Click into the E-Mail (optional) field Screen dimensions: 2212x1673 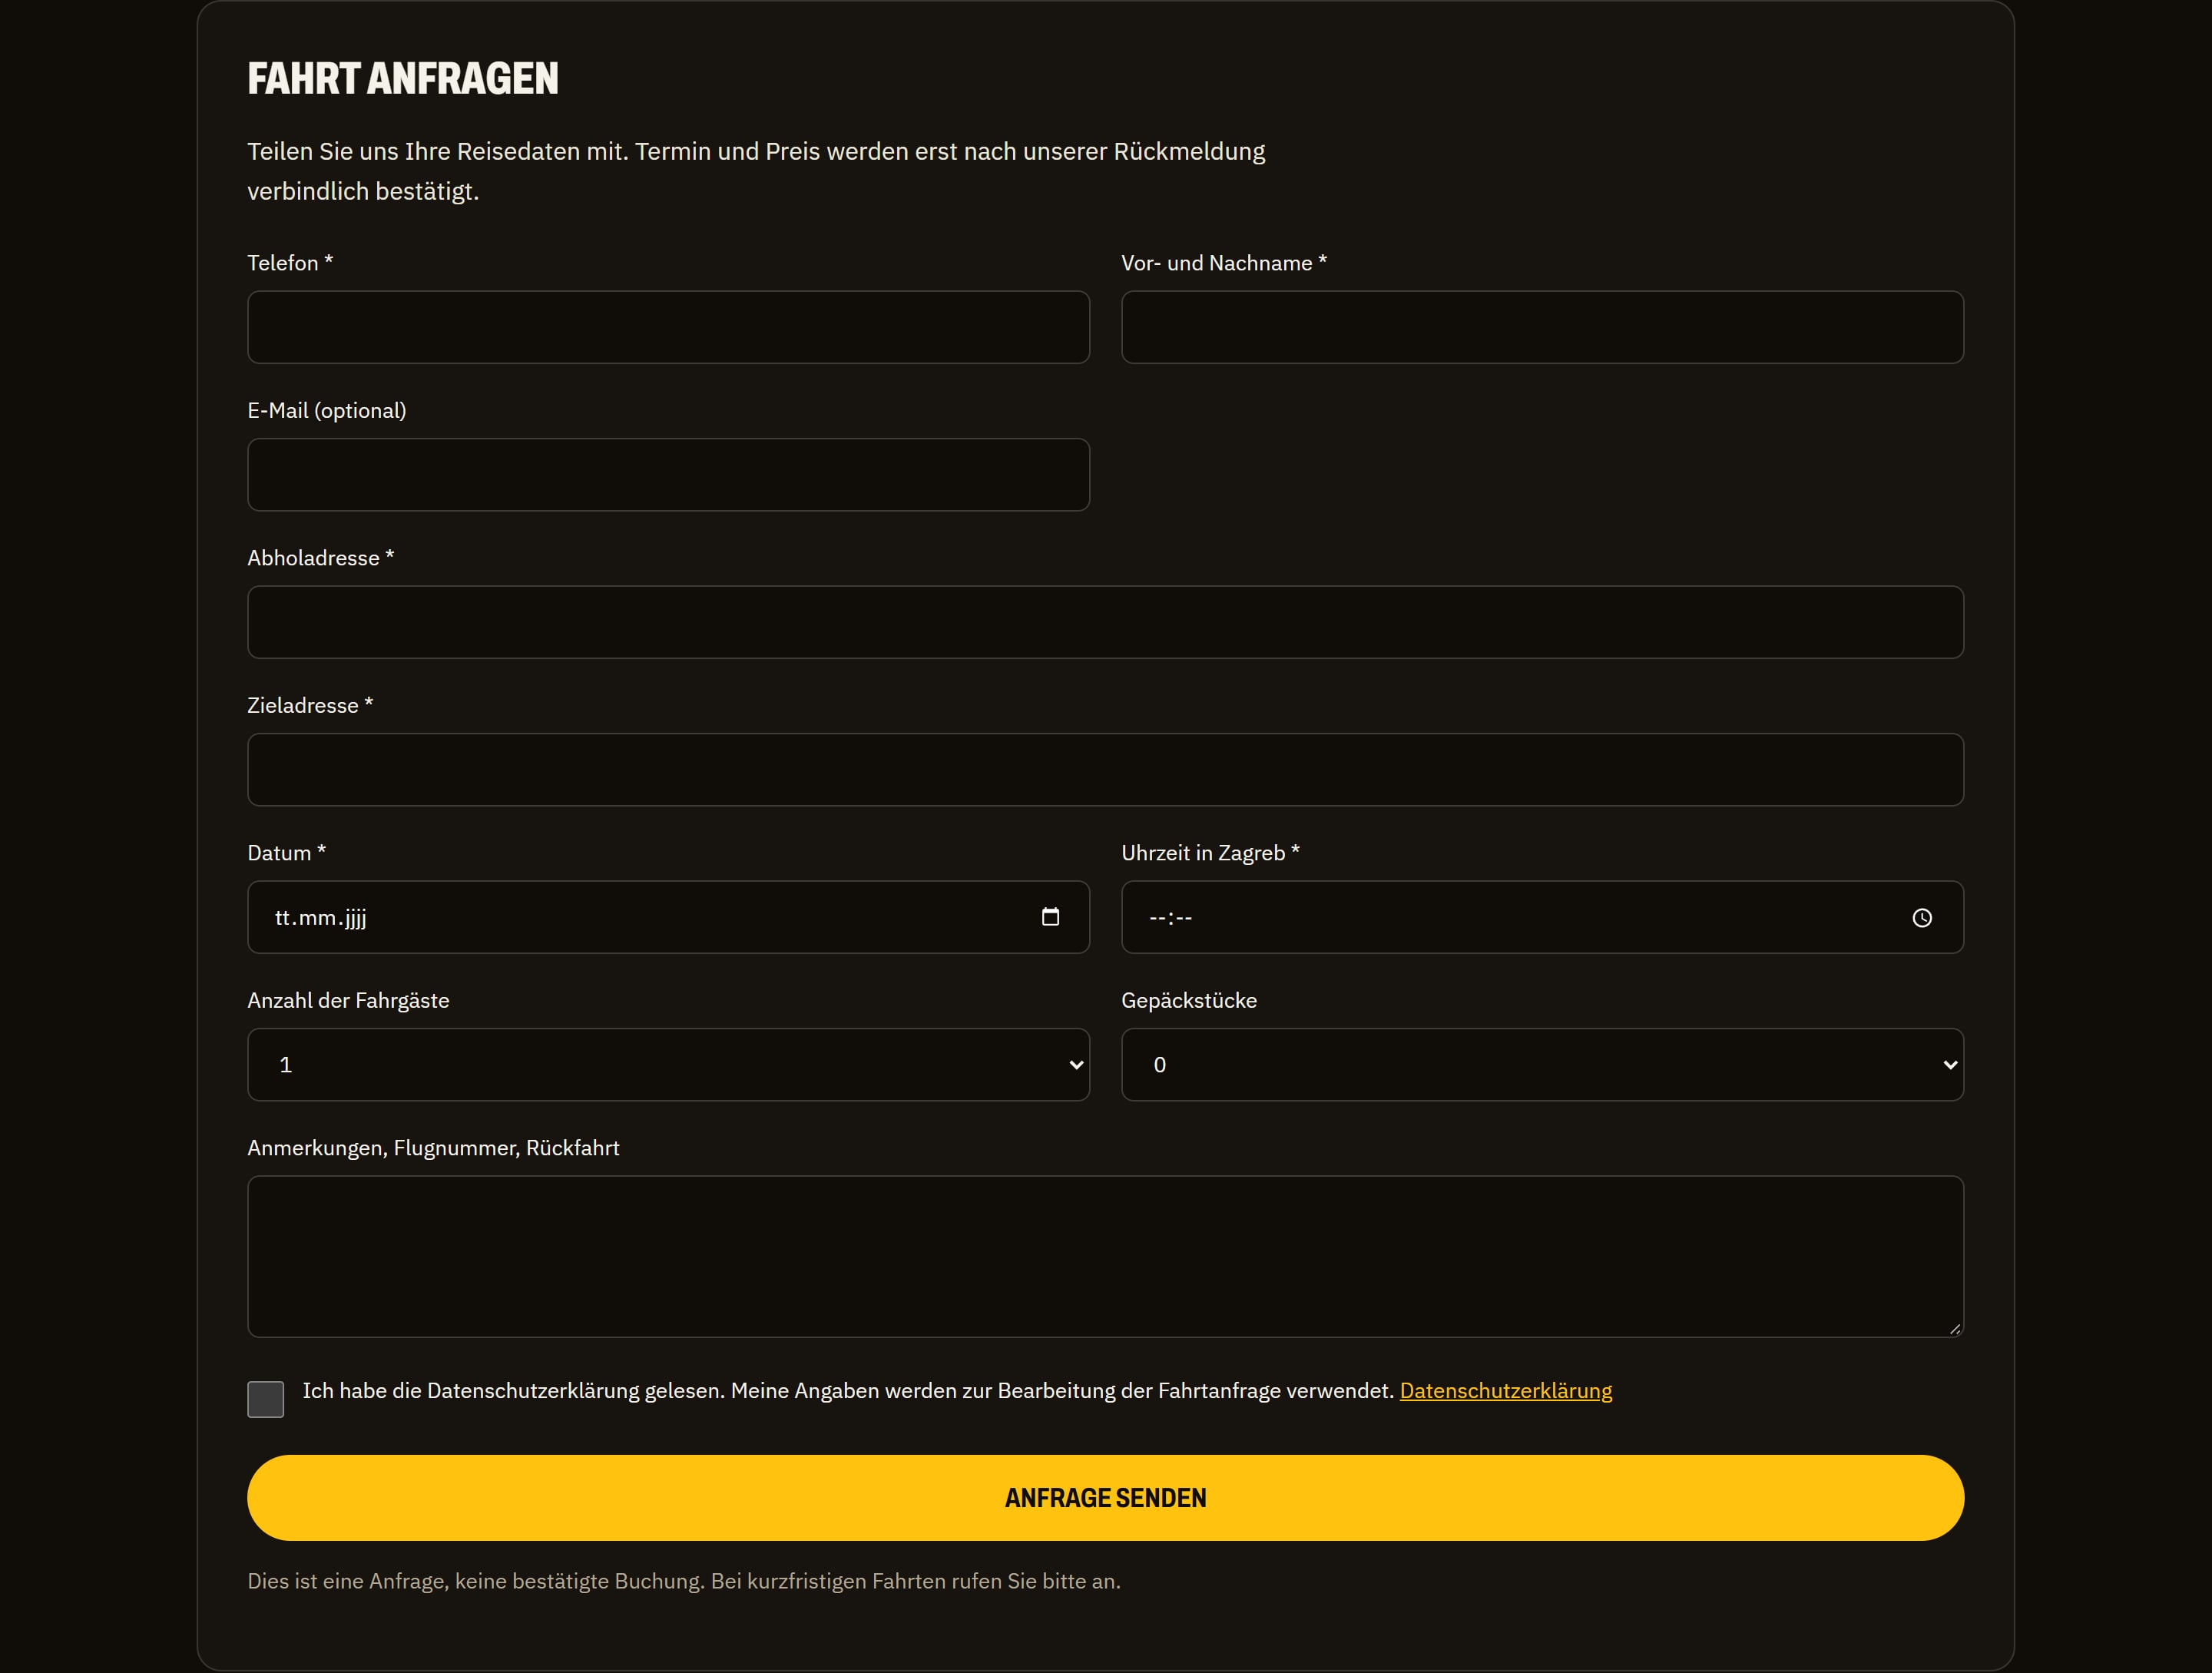(669, 475)
